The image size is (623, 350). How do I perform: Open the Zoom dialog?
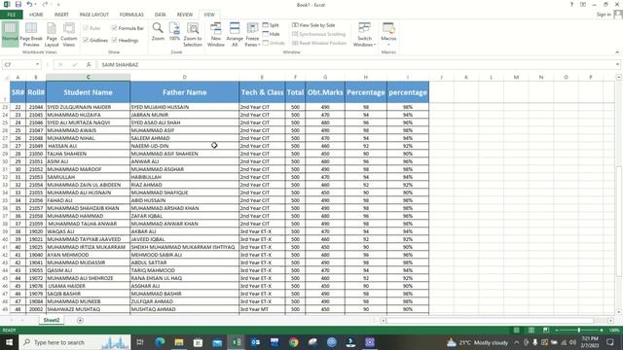[x=158, y=32]
